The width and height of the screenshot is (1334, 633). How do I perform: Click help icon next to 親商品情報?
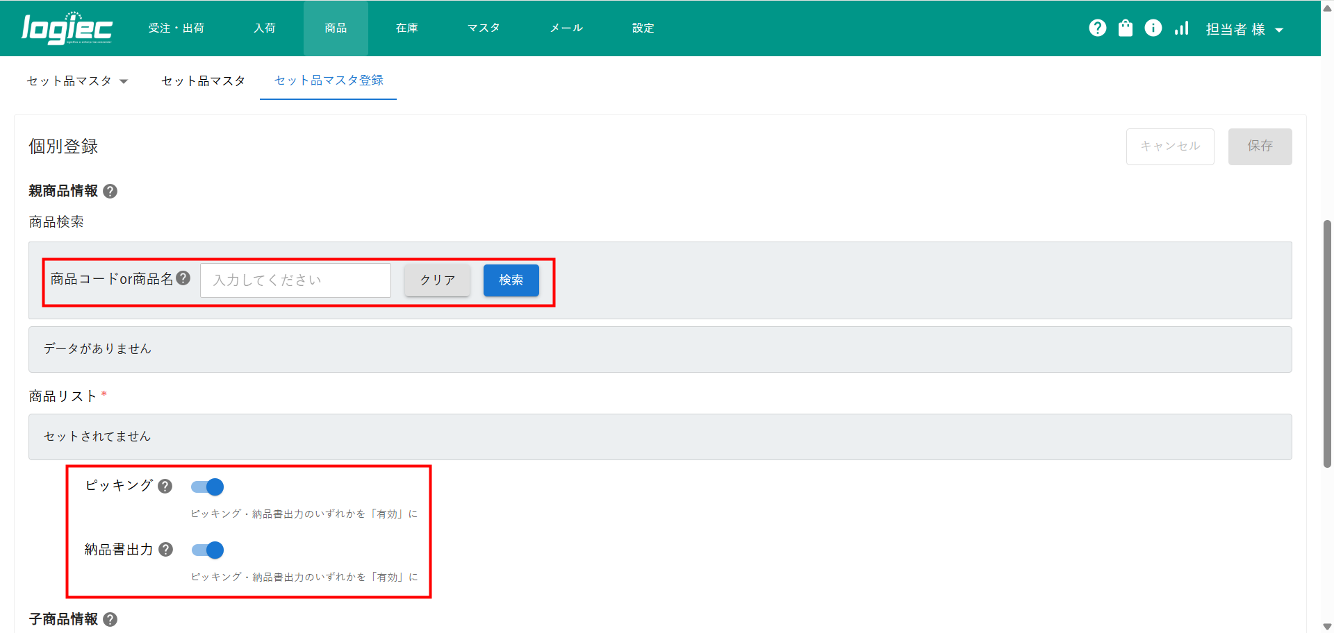point(110,191)
